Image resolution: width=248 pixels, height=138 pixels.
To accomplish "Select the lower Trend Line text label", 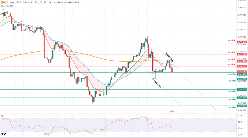I will click(157, 84).
